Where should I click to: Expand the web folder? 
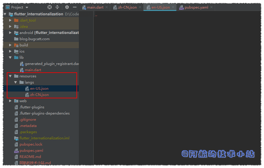pyautogui.click(x=10, y=101)
